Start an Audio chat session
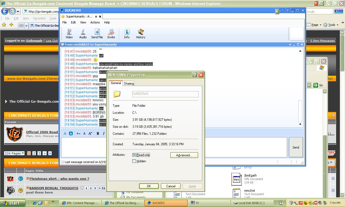Viewport: 345px width, 207px height. 83,34
